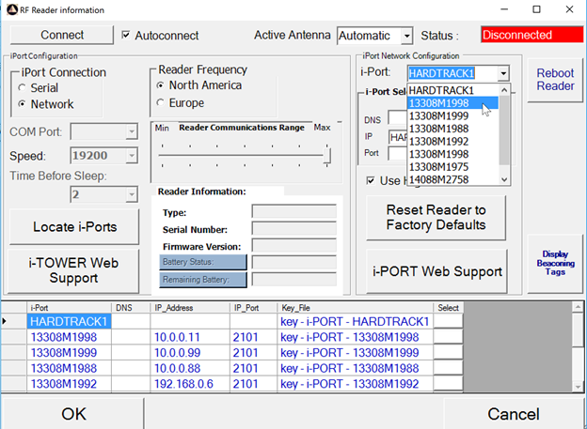Screen dimensions: 587x429
Task: Click the Disconnected status indicator
Action: point(531,35)
